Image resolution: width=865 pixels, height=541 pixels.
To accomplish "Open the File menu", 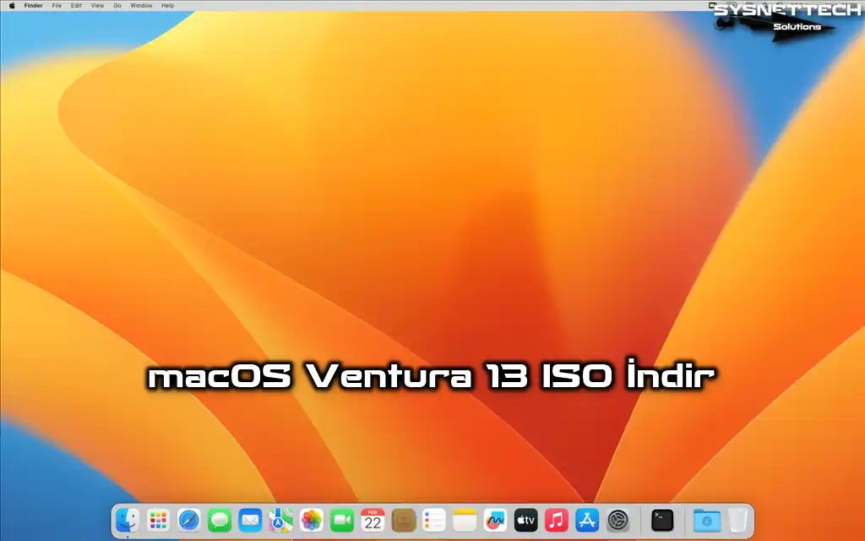I will tap(57, 6).
